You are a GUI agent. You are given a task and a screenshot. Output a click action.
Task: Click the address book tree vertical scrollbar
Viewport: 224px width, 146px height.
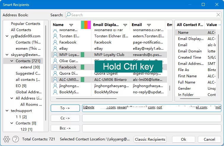[46, 73]
